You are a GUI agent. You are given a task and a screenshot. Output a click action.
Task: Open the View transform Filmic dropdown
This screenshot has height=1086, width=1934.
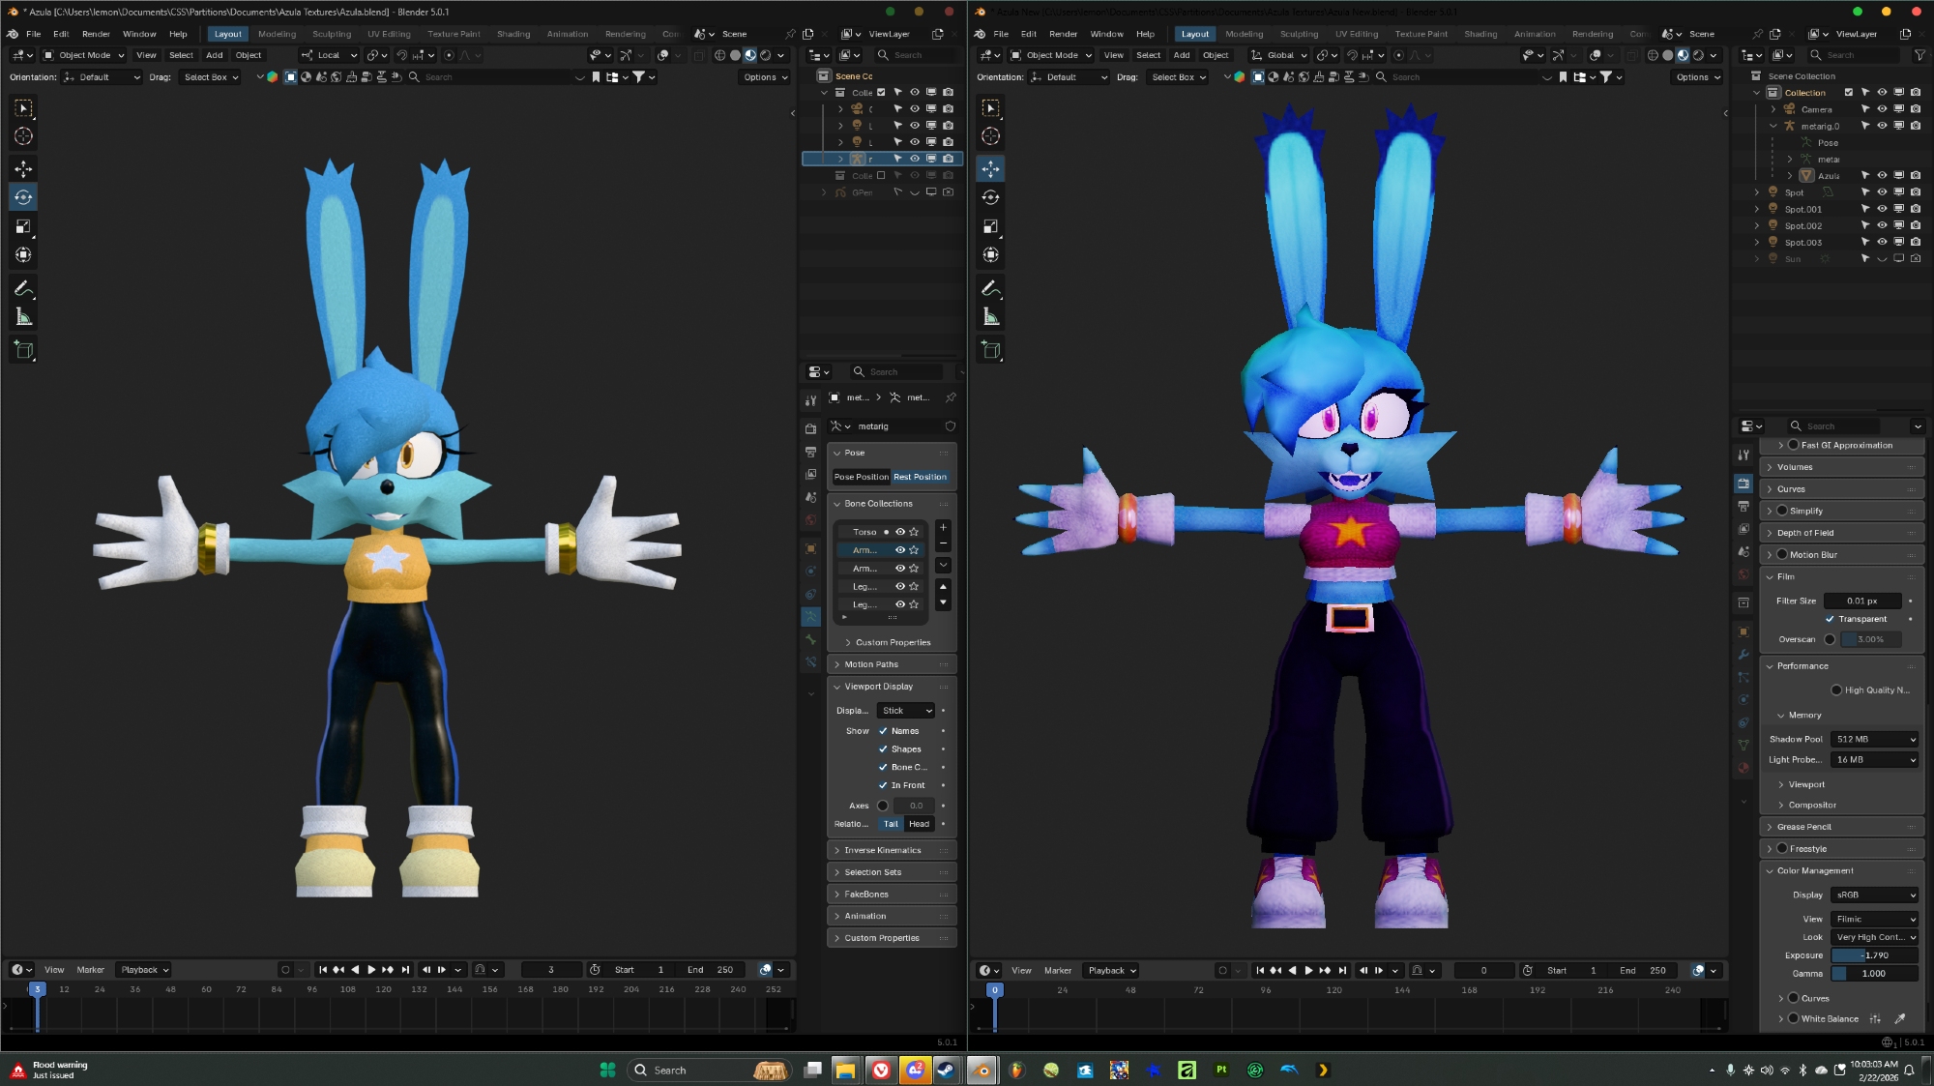pos(1874,919)
